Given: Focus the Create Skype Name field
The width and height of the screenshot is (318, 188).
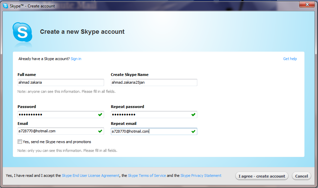Looking at the screenshot, I should click(x=154, y=82).
